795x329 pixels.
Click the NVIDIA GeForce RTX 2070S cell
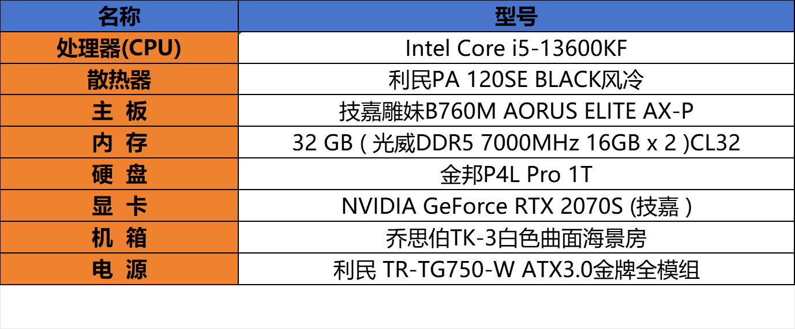[x=516, y=206]
